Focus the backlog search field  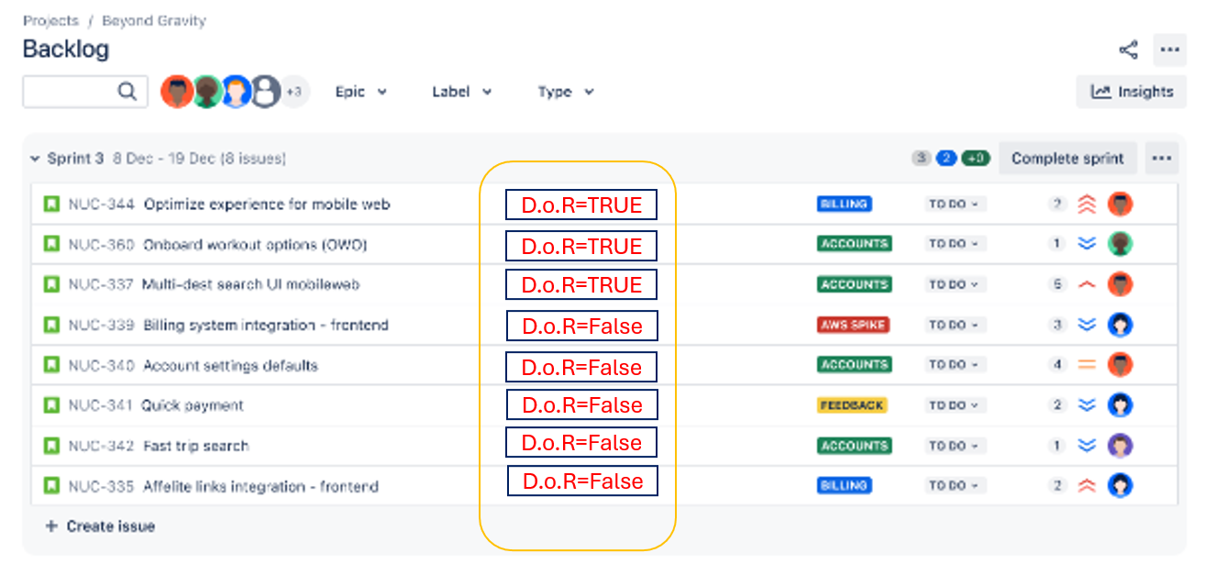[x=85, y=92]
